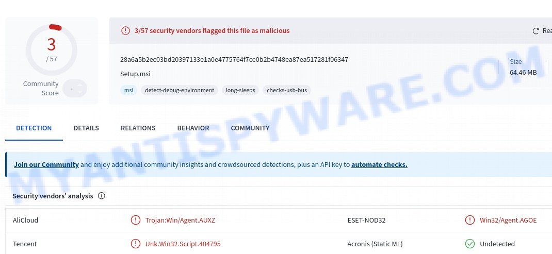Viewport: 552px width, 254px height.
Task: Follow the Join our Community link
Action: tap(46, 164)
